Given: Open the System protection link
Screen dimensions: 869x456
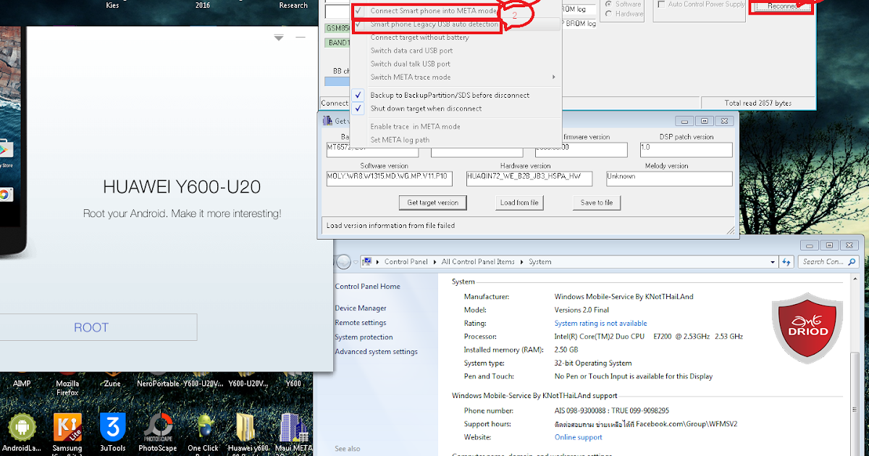Looking at the screenshot, I should [x=364, y=337].
